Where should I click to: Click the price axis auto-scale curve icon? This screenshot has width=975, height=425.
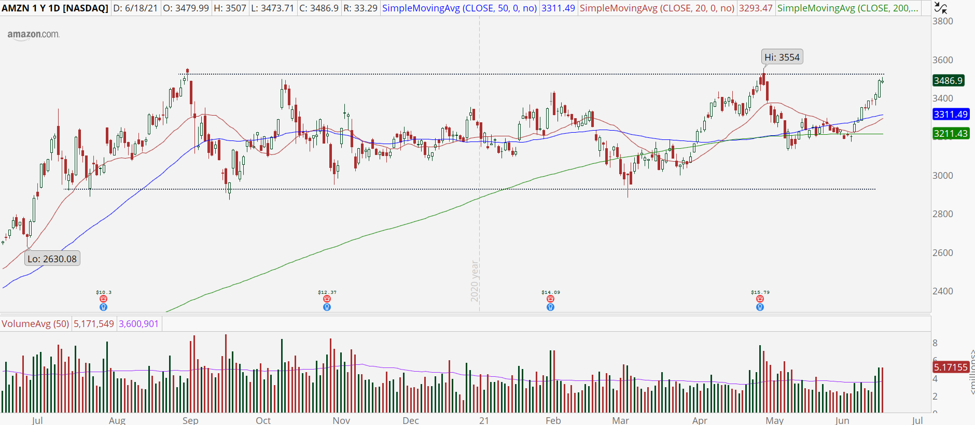[x=940, y=8]
